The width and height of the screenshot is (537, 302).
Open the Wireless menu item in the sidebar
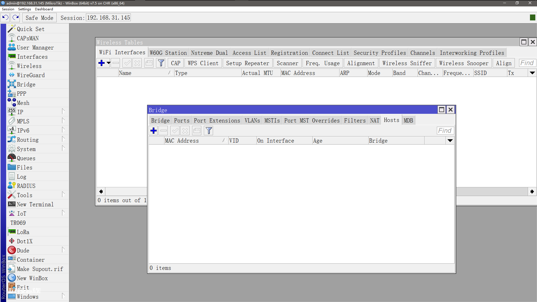point(29,66)
